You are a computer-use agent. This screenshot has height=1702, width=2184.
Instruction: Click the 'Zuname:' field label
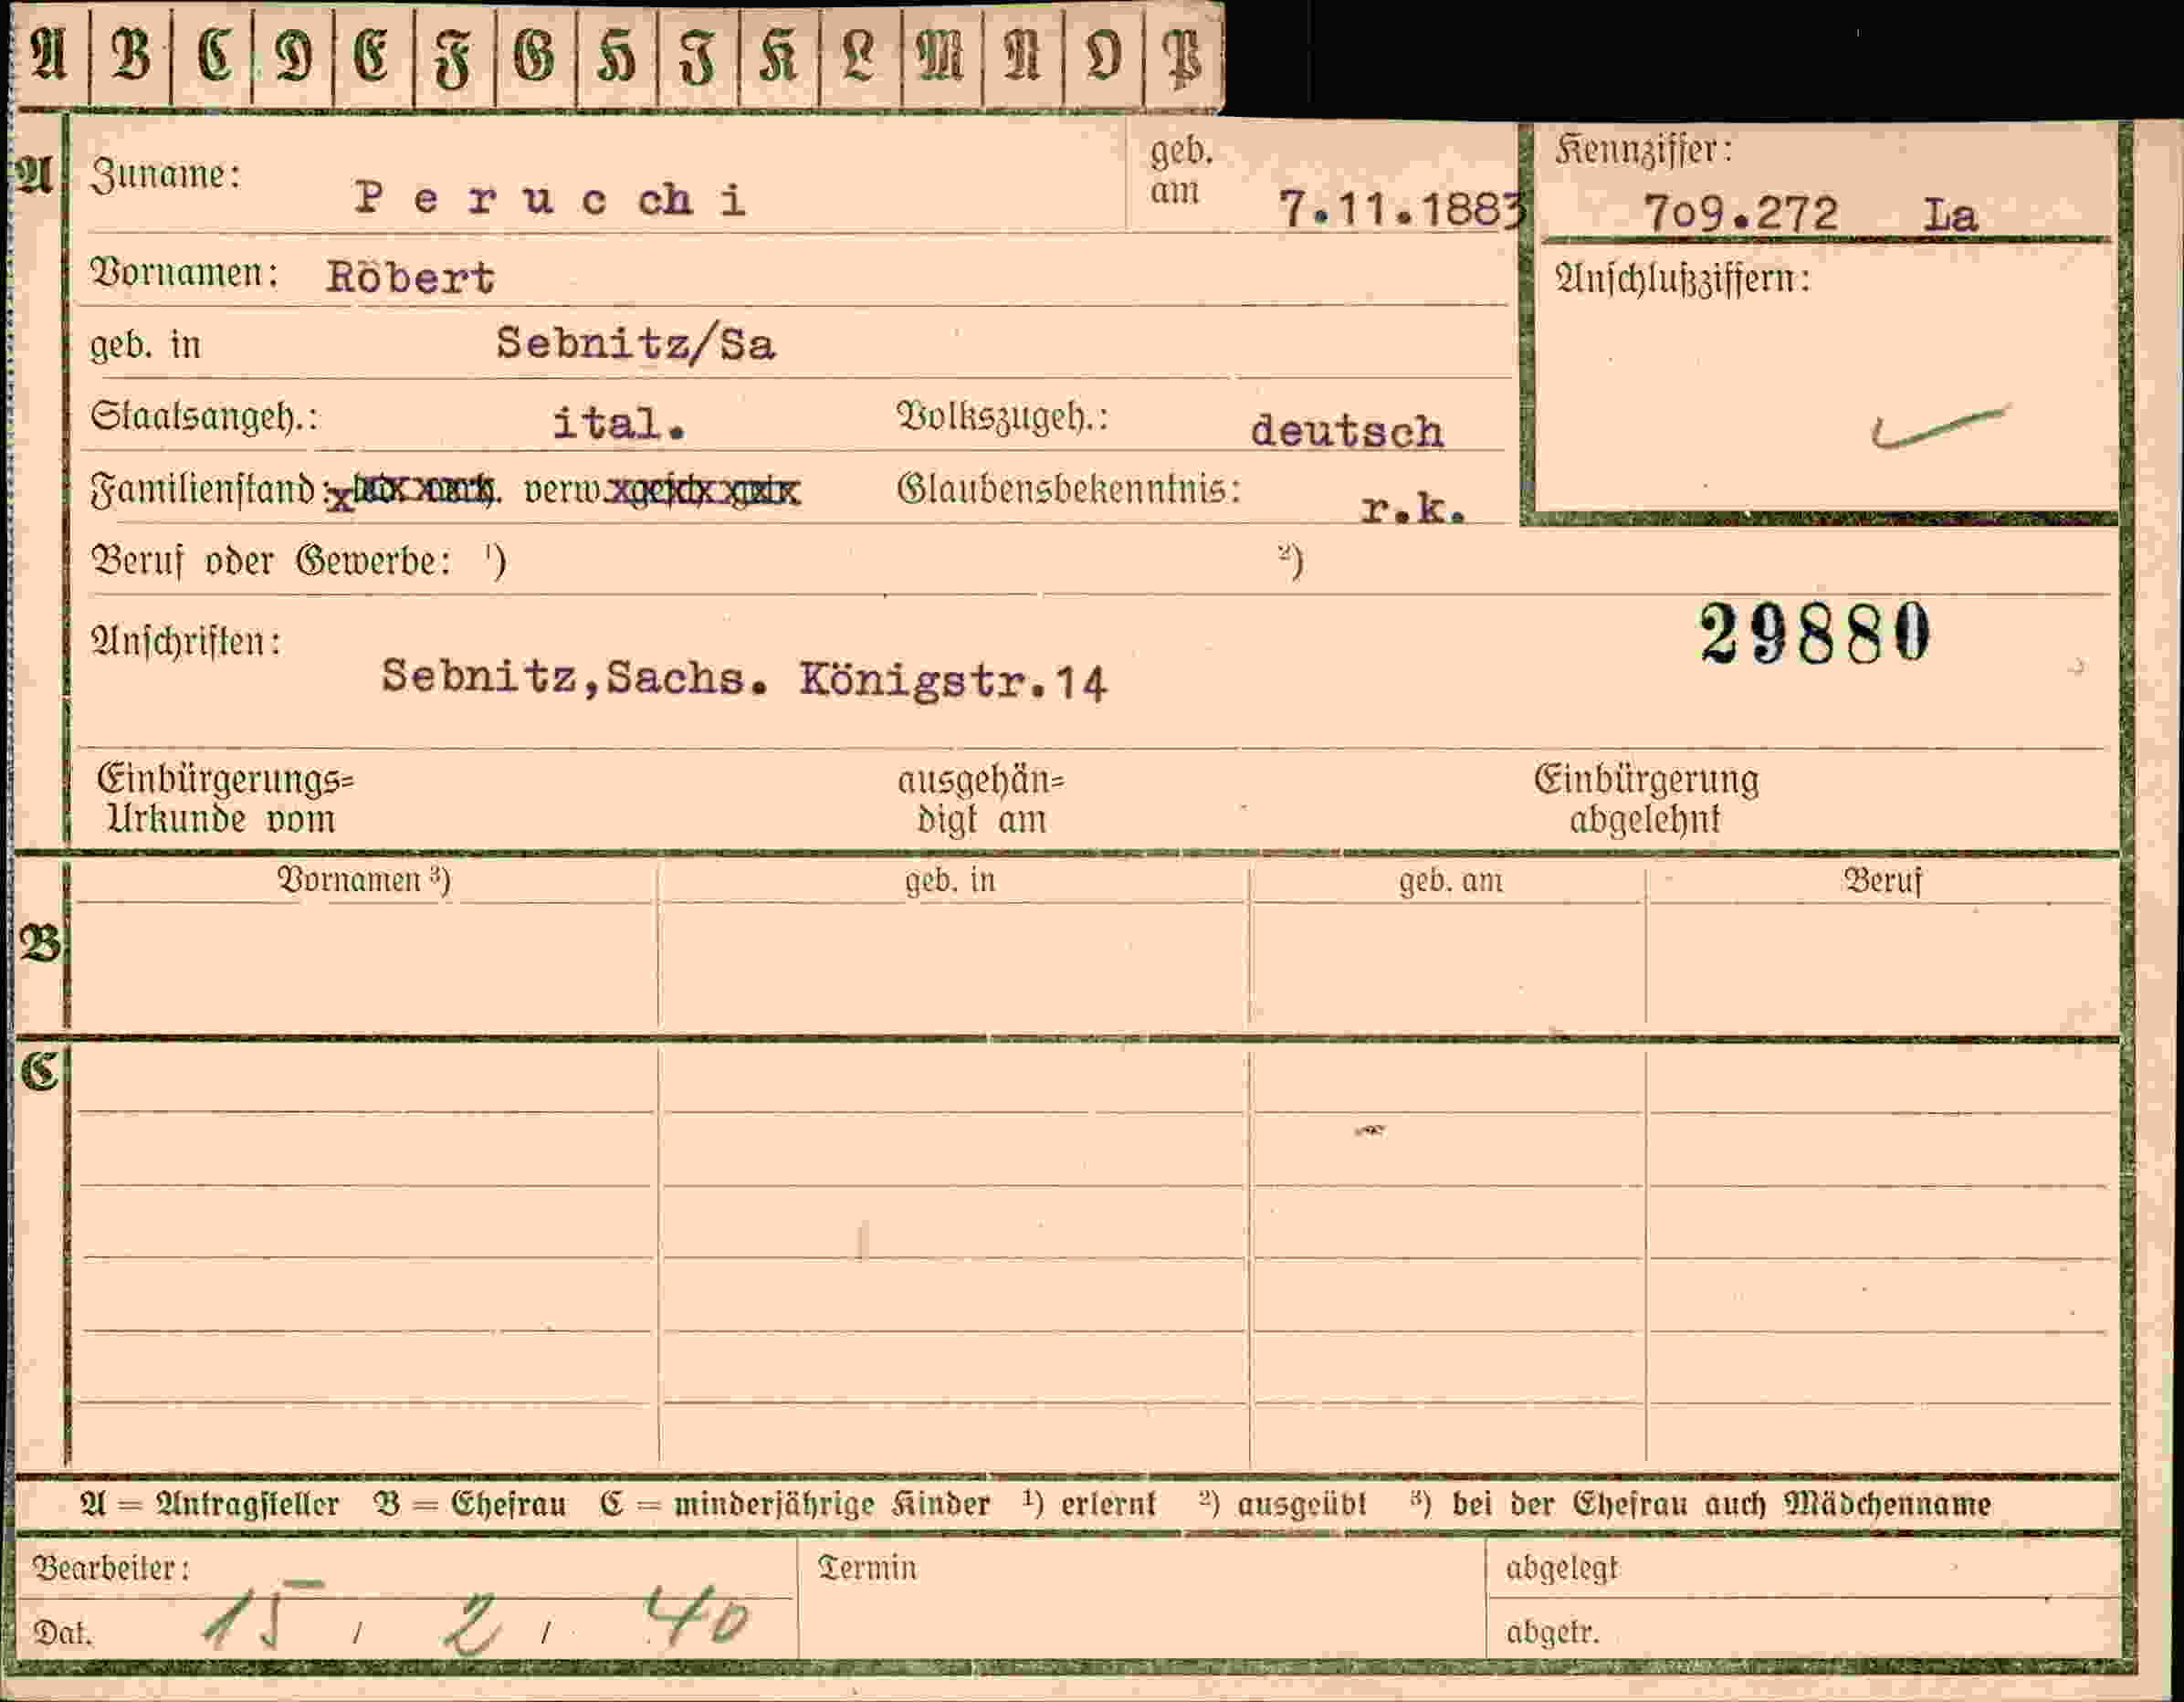tap(165, 175)
